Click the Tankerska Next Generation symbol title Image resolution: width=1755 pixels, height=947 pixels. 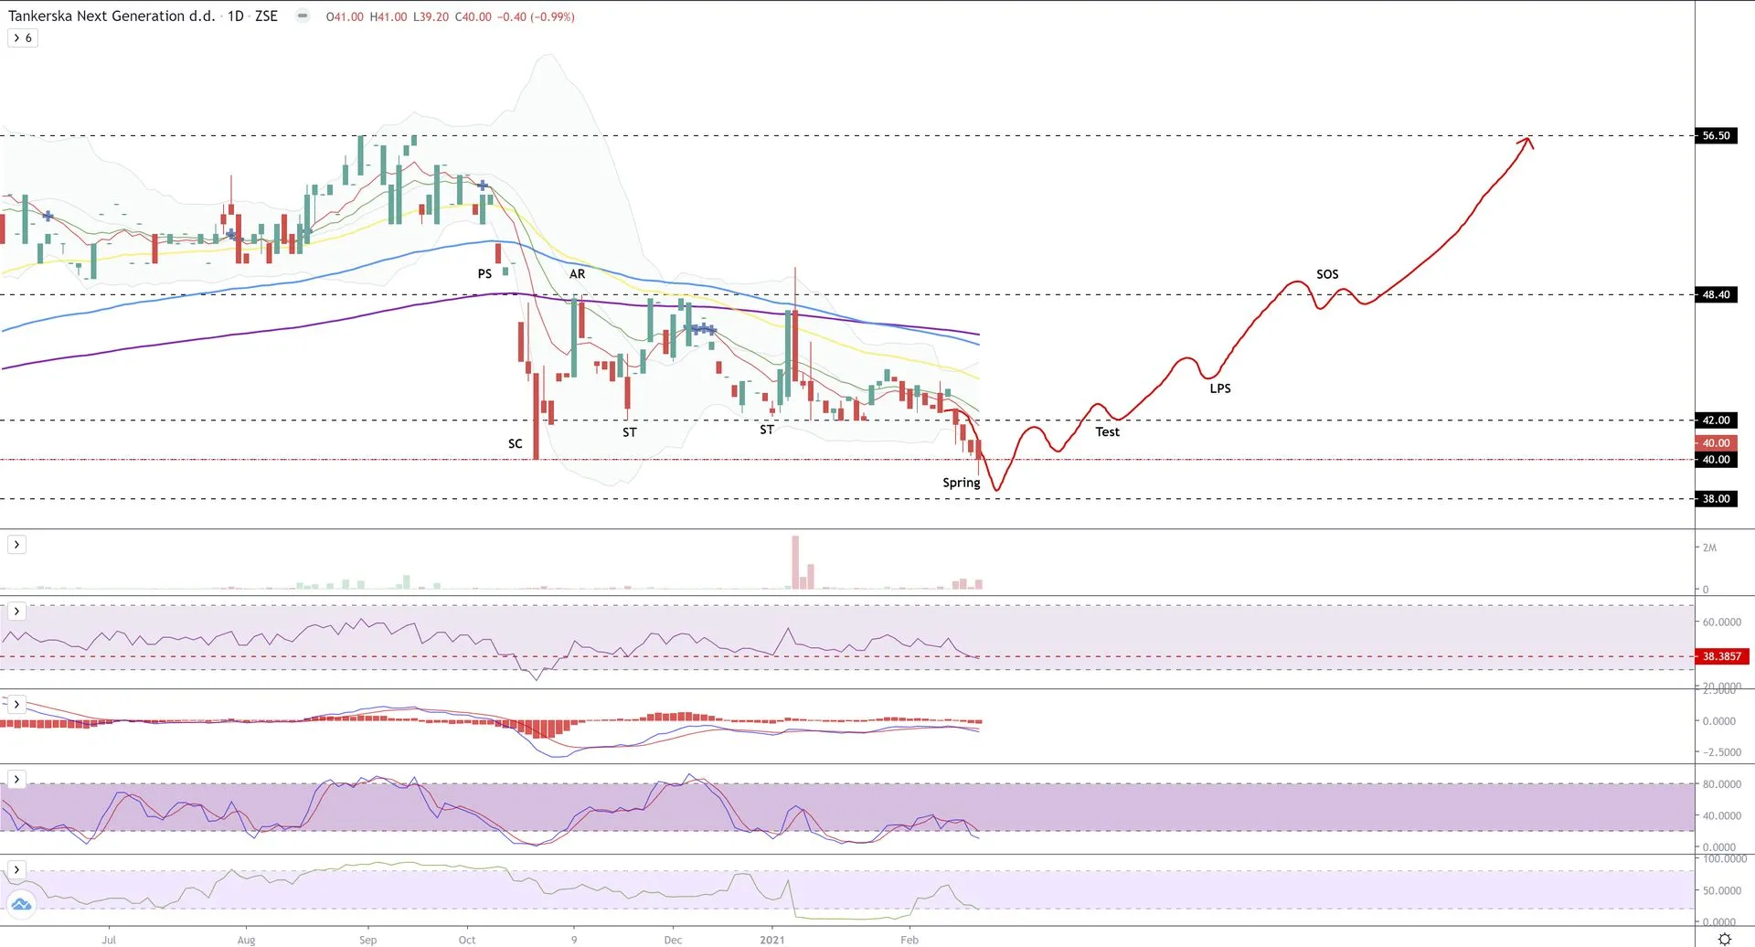112,16
